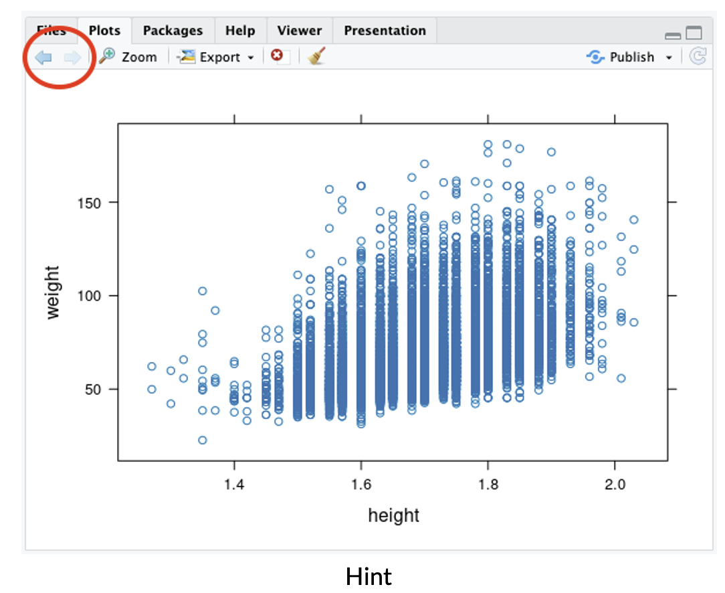Open the Packages tab
The width and height of the screenshot is (725, 593).
[x=173, y=31]
